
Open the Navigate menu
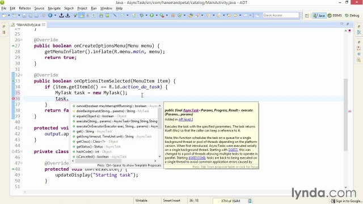[54, 8]
